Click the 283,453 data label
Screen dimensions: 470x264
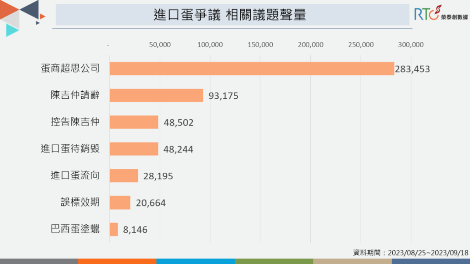pos(412,69)
